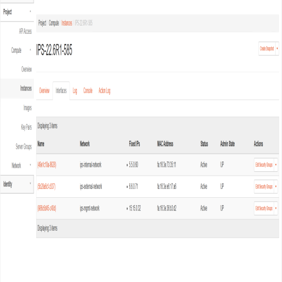282x282 pixels.
Task: Switch to the Log tab
Action: pyautogui.click(x=75, y=91)
